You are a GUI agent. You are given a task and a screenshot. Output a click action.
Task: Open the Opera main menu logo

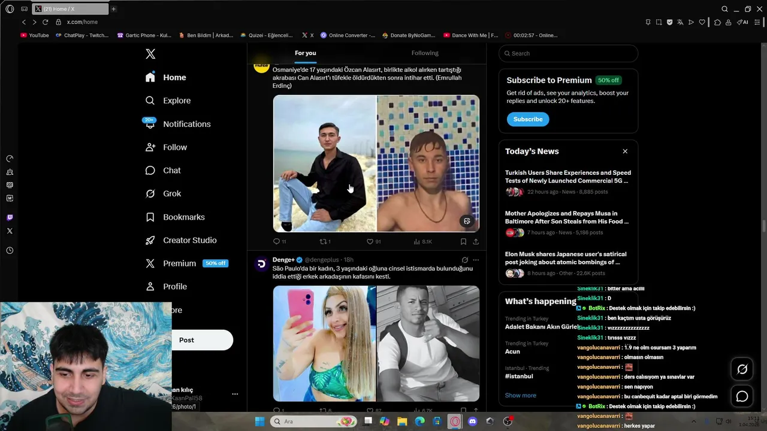pos(10,9)
